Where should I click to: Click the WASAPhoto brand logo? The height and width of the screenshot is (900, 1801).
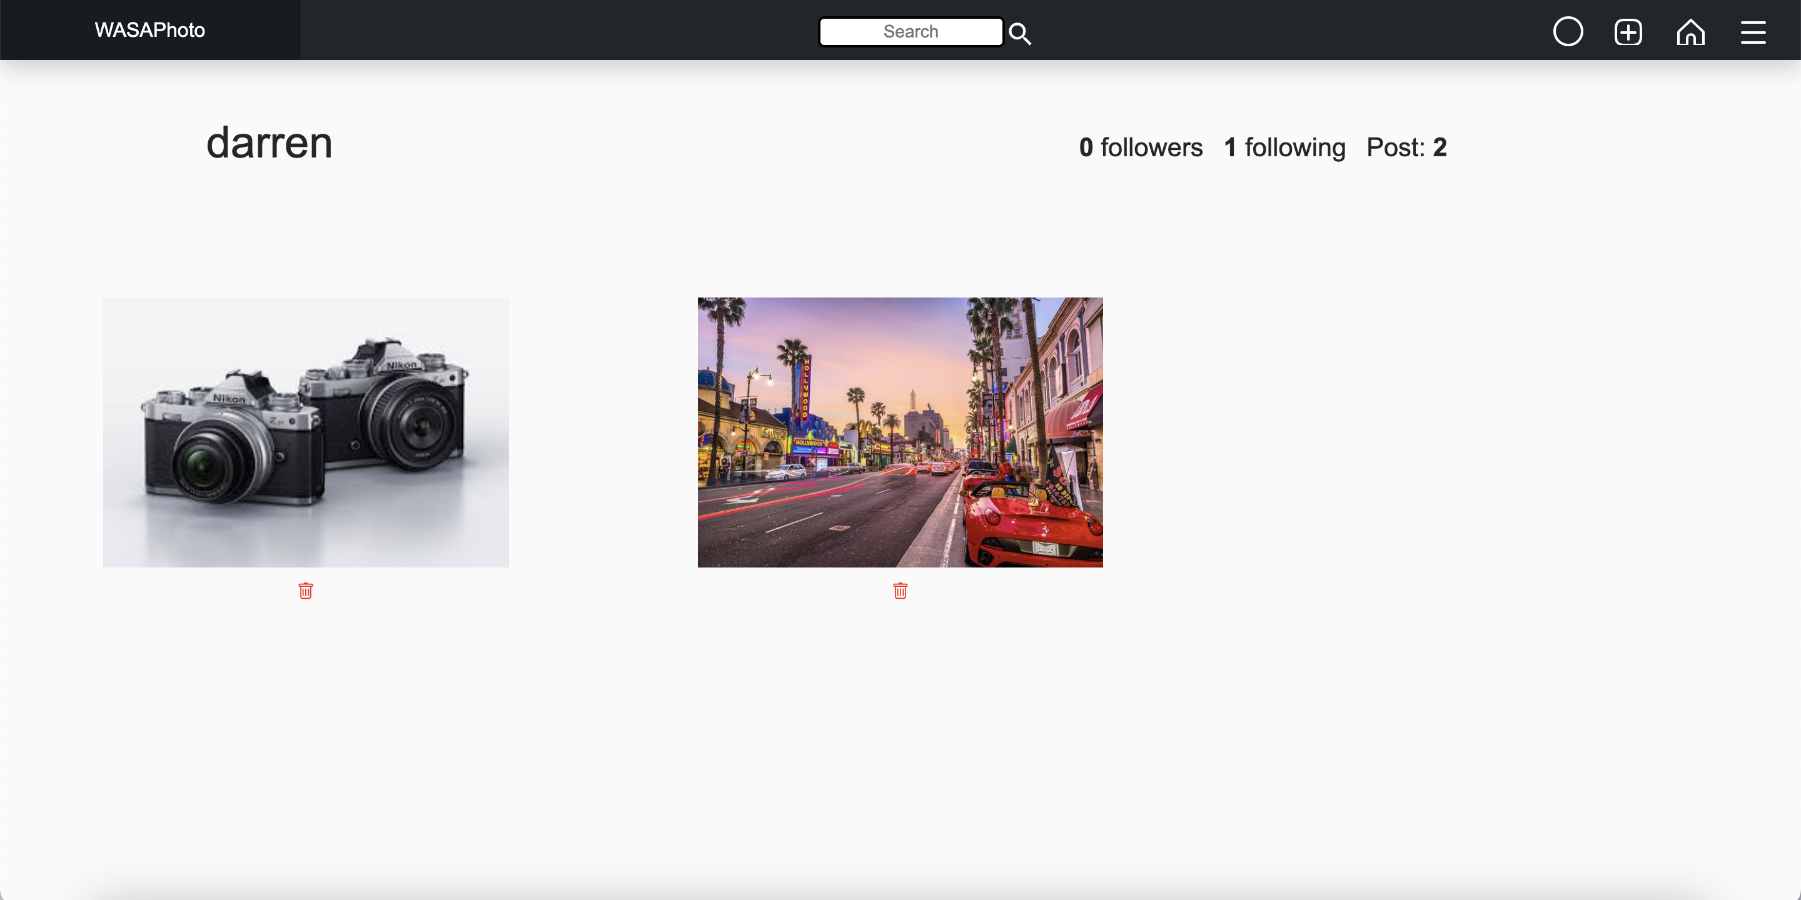click(149, 30)
